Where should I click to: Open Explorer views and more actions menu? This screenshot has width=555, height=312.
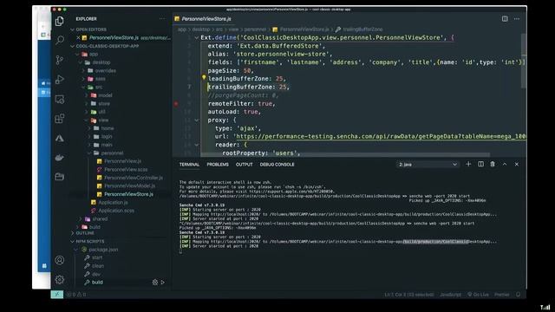pos(162,19)
